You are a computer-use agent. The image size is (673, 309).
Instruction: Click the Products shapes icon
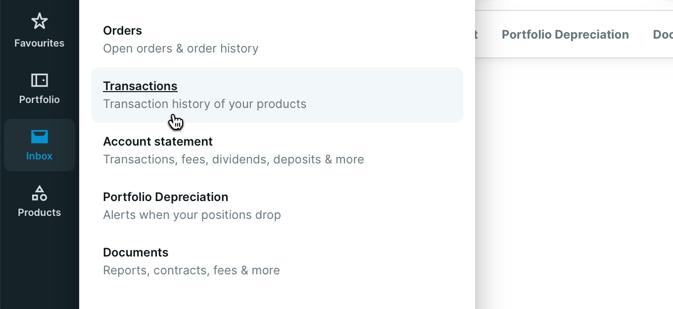(39, 193)
